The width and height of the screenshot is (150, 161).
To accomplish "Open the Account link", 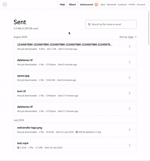I will coord(141,5).
